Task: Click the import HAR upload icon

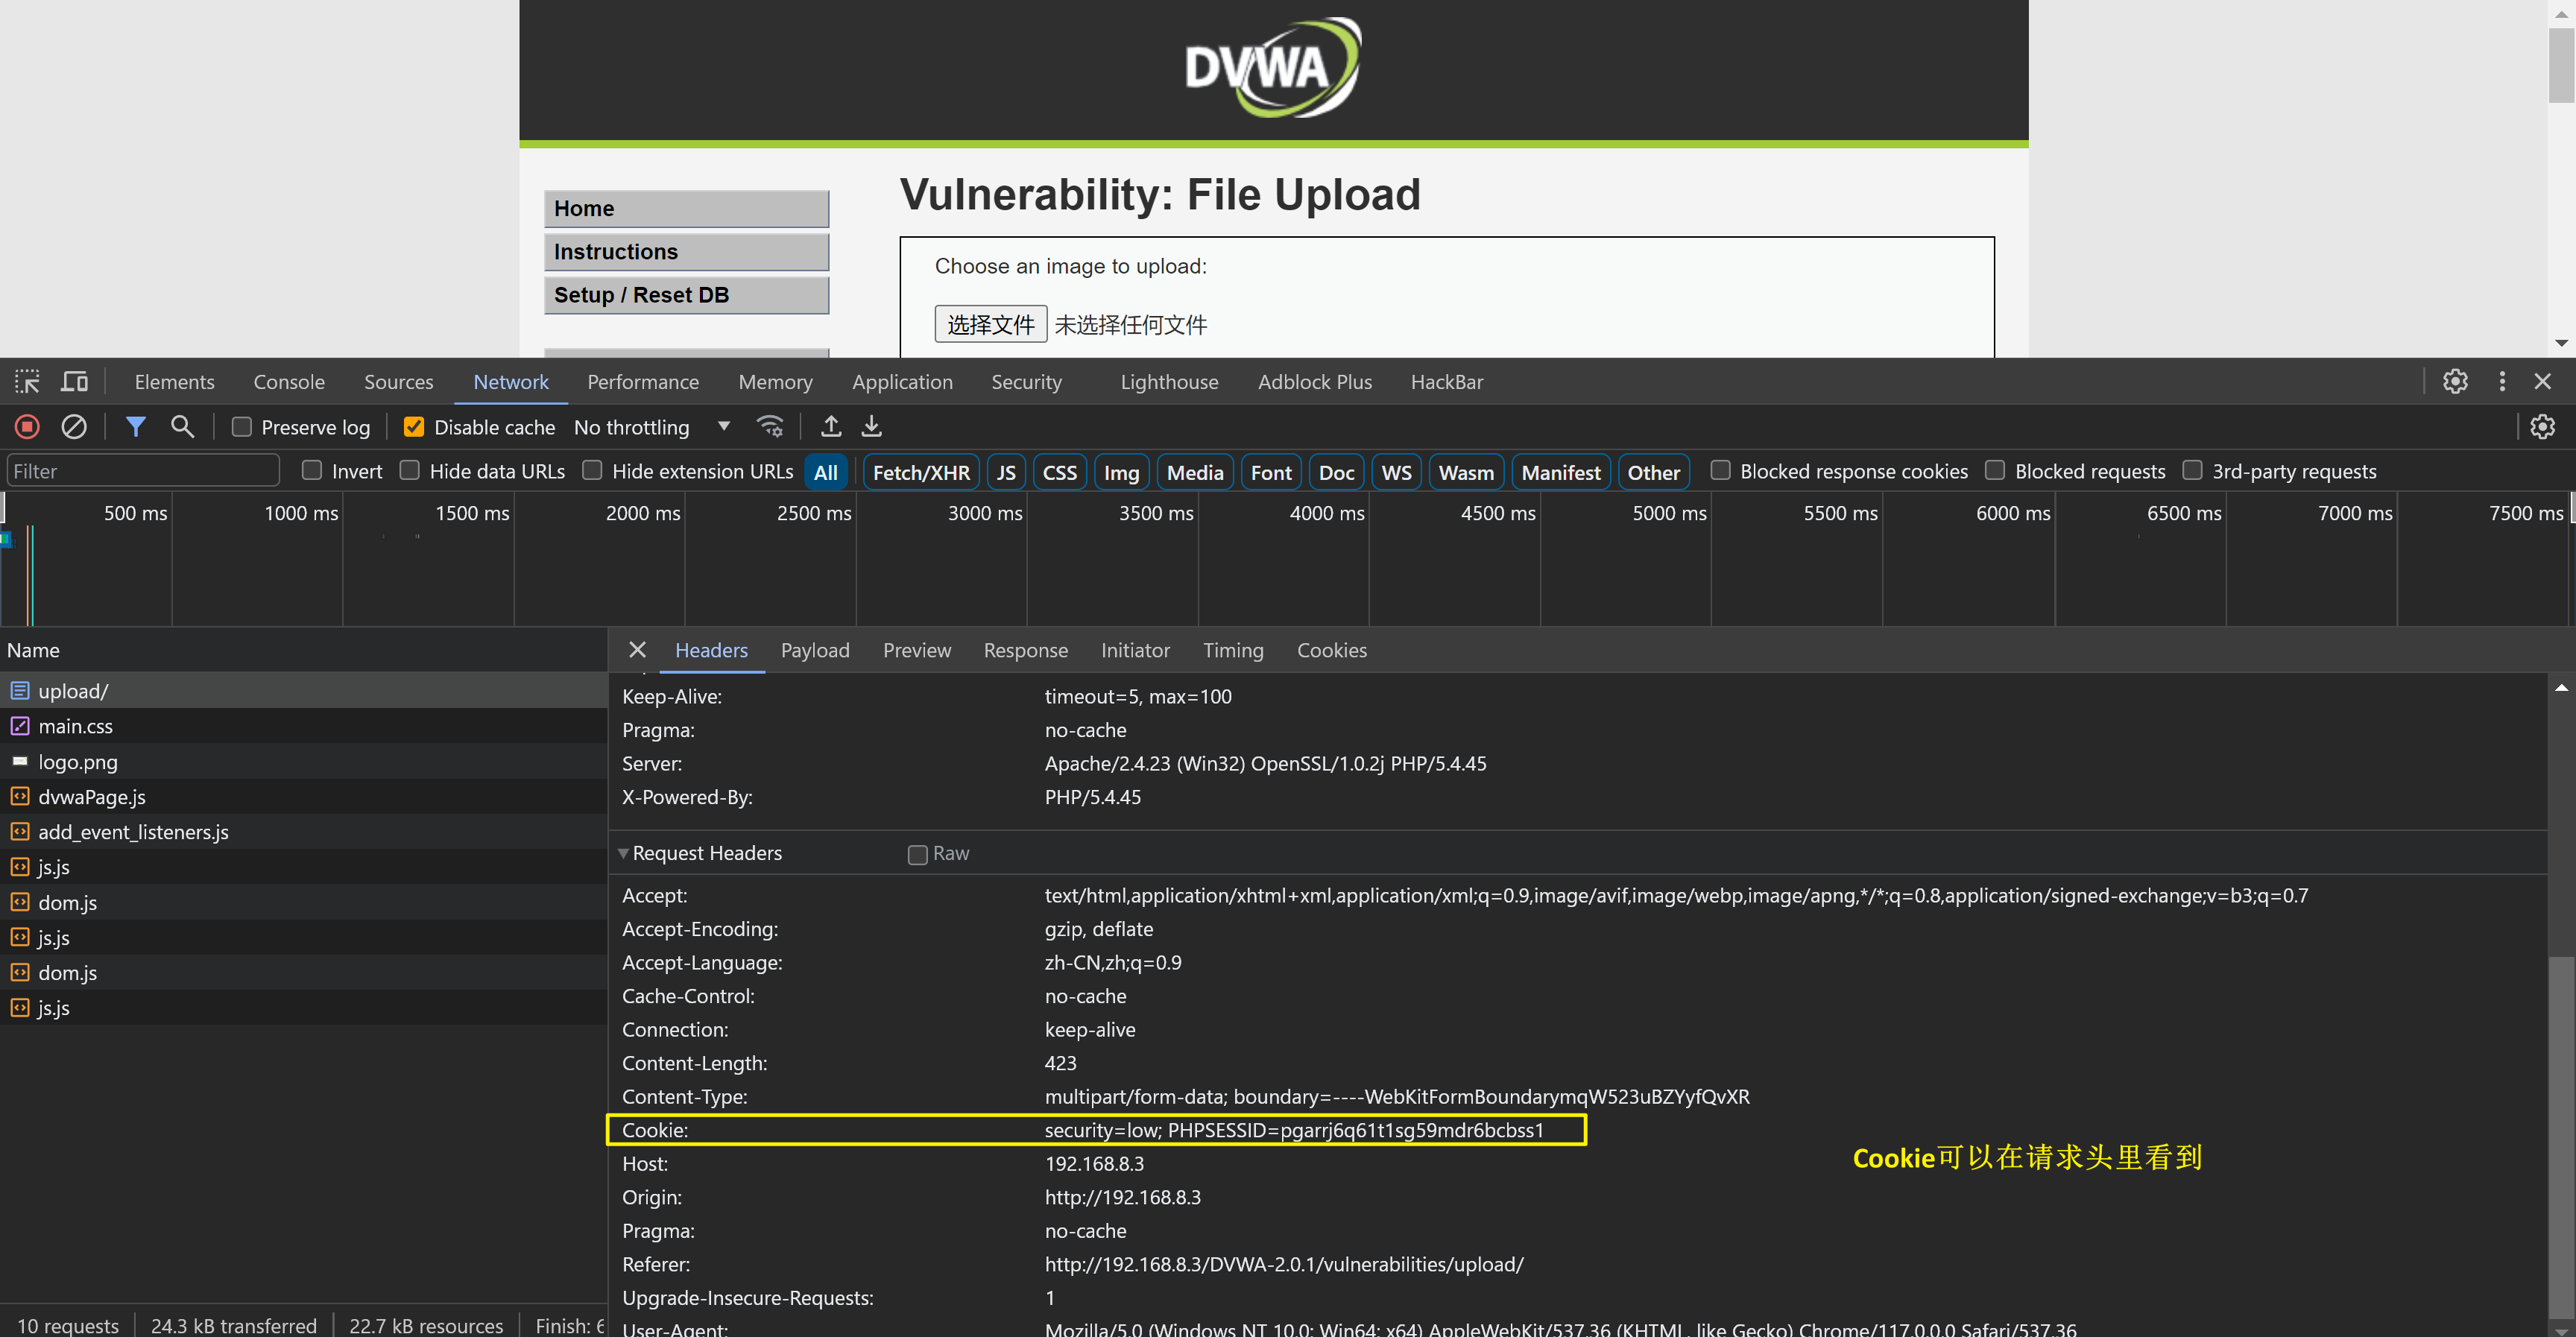Action: (830, 427)
